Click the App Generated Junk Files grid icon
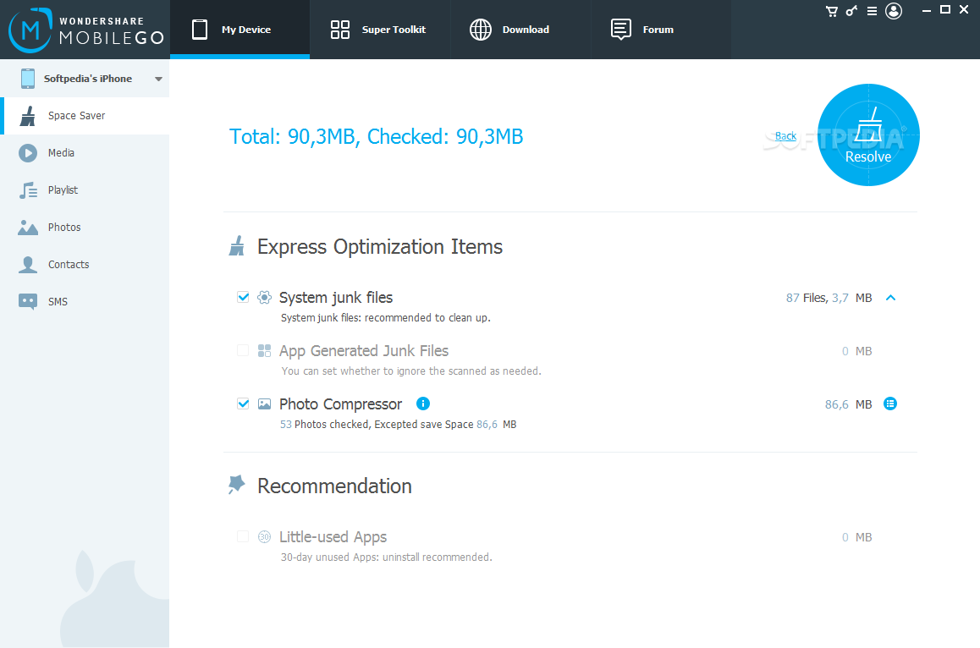Screen dimensions: 980x648 coord(264,350)
